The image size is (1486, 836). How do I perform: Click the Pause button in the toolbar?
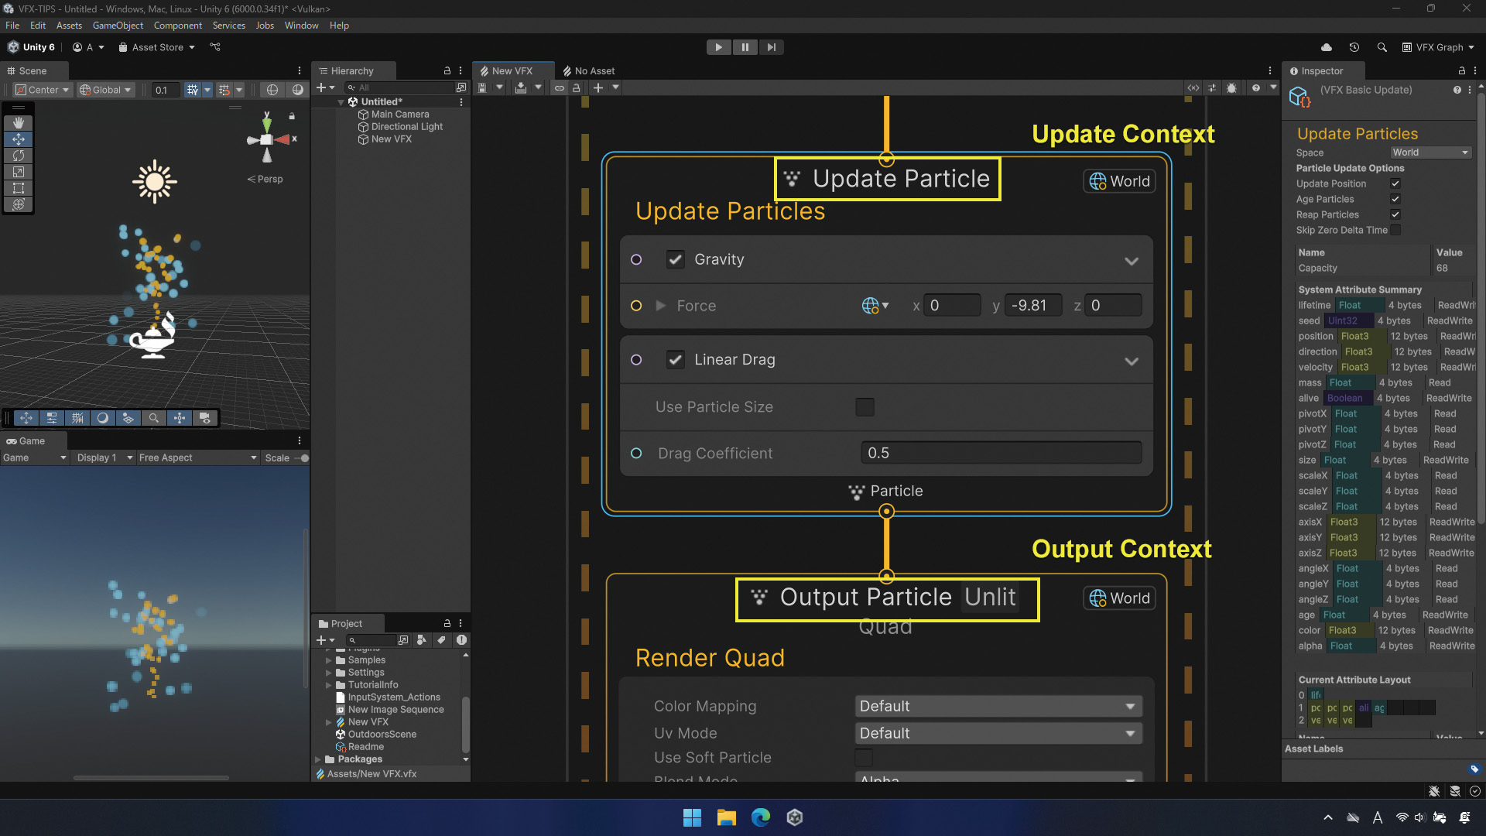click(745, 47)
